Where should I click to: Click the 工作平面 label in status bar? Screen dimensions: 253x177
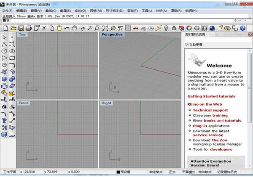click(x=10, y=172)
